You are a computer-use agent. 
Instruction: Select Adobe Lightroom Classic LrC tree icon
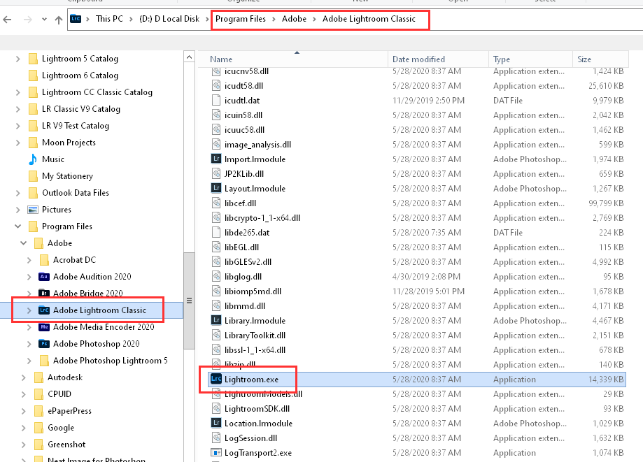coord(44,310)
